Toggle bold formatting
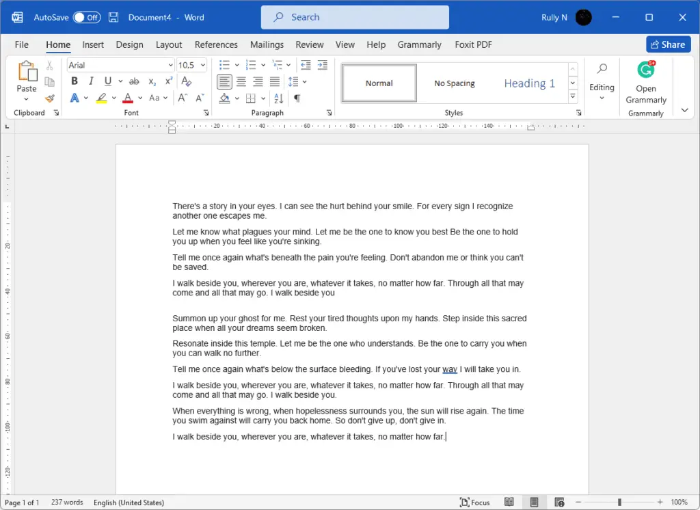The image size is (700, 510). point(74,81)
